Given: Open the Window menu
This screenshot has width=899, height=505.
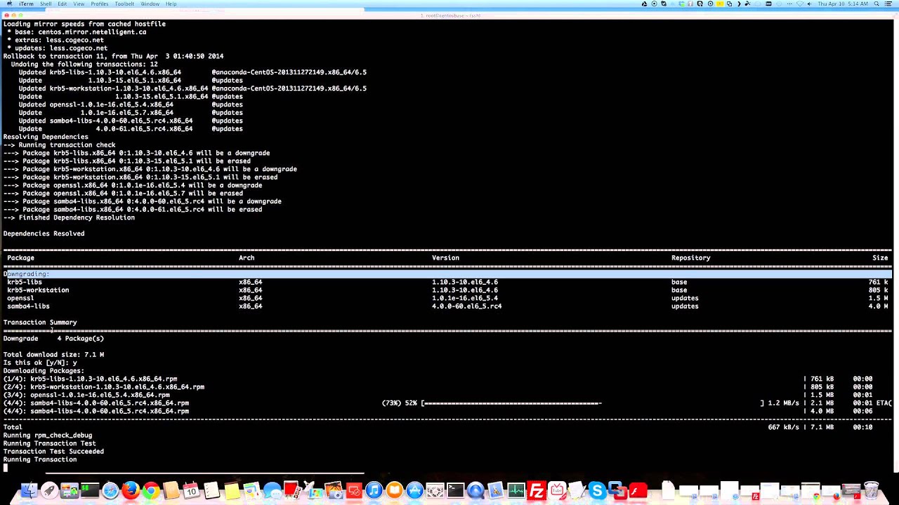Looking at the screenshot, I should click(150, 4).
